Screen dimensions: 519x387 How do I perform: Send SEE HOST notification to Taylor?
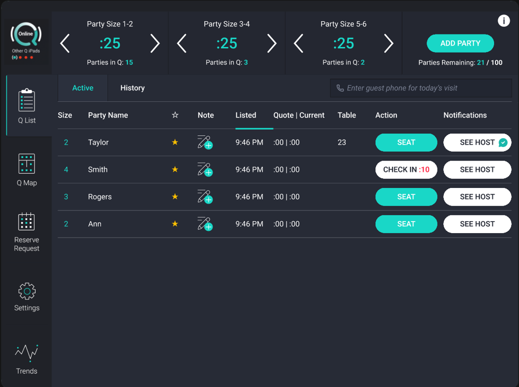[x=477, y=142]
